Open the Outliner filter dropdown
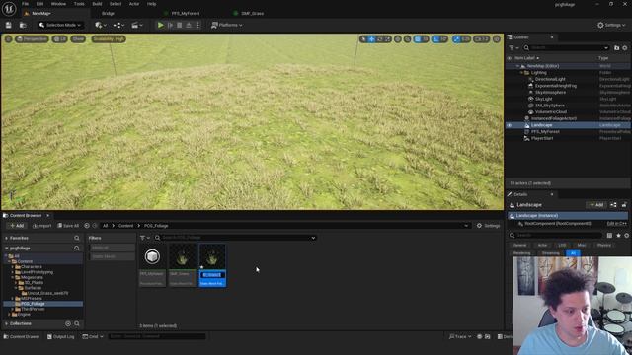 tap(513, 48)
